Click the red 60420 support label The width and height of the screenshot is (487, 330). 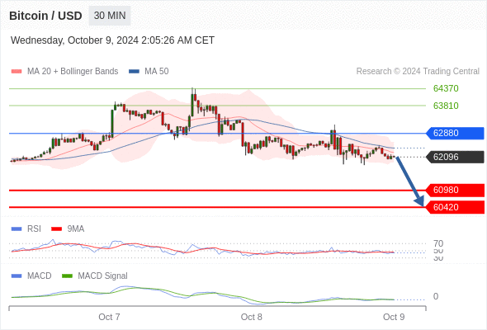click(x=454, y=207)
